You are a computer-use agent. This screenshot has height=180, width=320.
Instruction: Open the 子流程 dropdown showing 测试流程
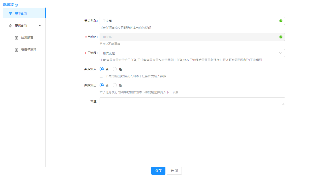[189, 53]
